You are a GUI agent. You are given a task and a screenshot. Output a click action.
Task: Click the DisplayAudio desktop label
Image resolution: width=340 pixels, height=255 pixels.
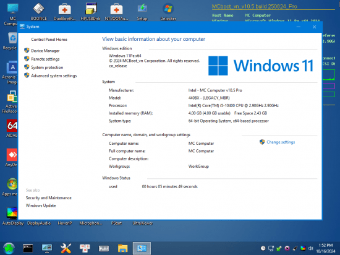click(x=38, y=223)
